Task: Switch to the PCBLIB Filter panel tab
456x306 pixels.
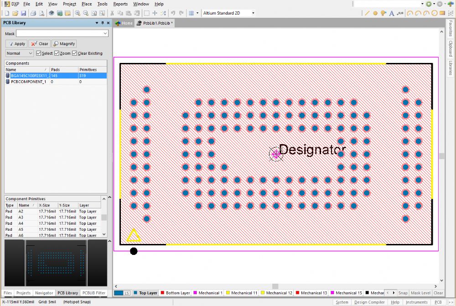Action: pos(93,293)
